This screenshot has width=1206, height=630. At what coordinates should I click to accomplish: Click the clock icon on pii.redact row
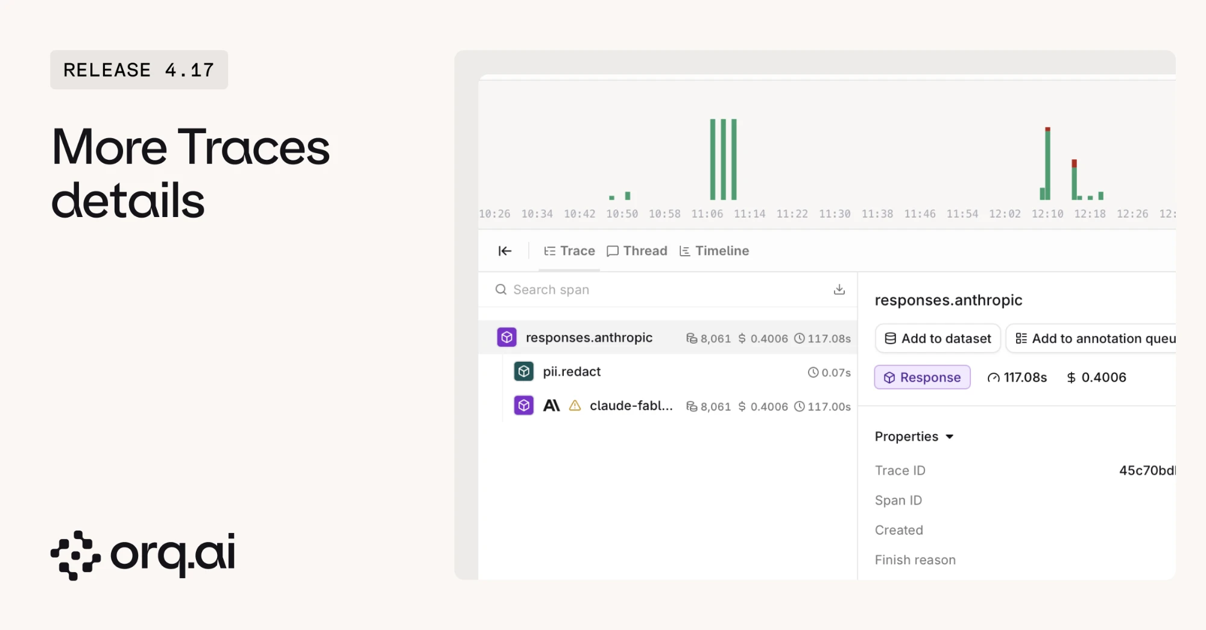813,372
